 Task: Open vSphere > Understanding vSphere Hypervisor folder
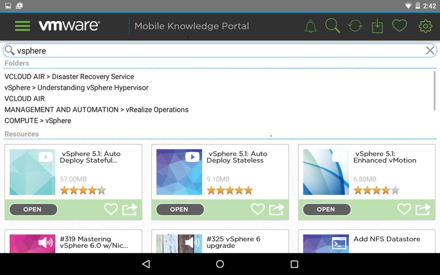click(x=77, y=88)
